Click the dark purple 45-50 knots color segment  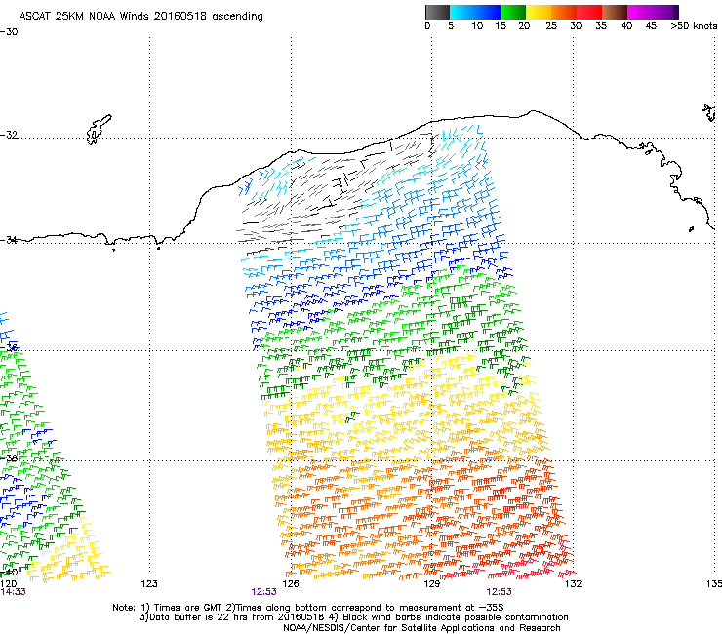click(665, 12)
